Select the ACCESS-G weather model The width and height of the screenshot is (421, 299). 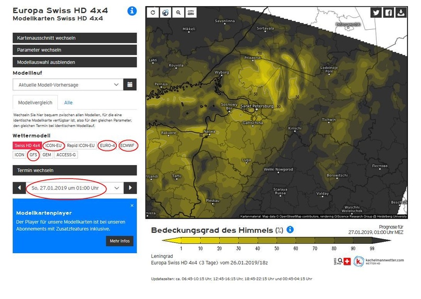pos(66,155)
